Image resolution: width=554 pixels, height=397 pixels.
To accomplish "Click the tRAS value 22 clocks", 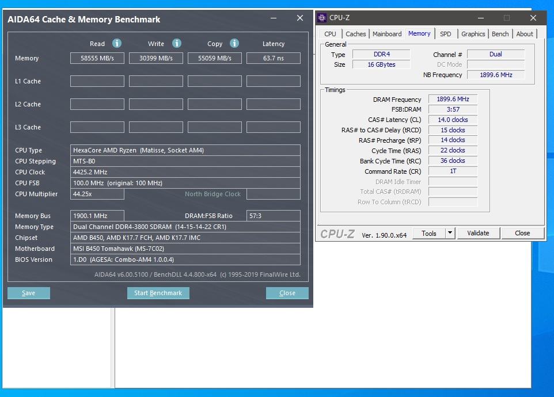I will 453,150.
